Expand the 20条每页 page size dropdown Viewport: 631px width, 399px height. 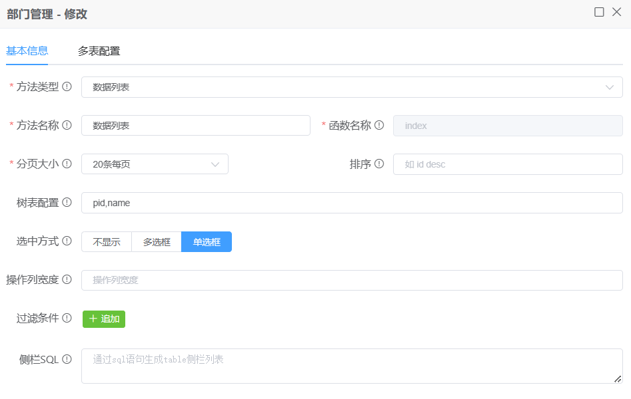[155, 164]
